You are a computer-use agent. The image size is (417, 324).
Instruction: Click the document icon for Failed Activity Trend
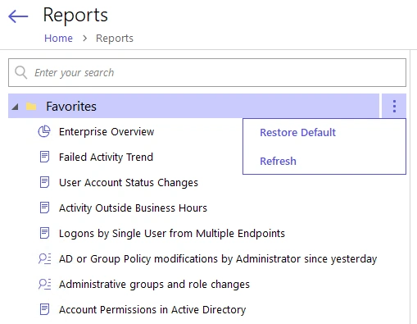click(x=44, y=157)
